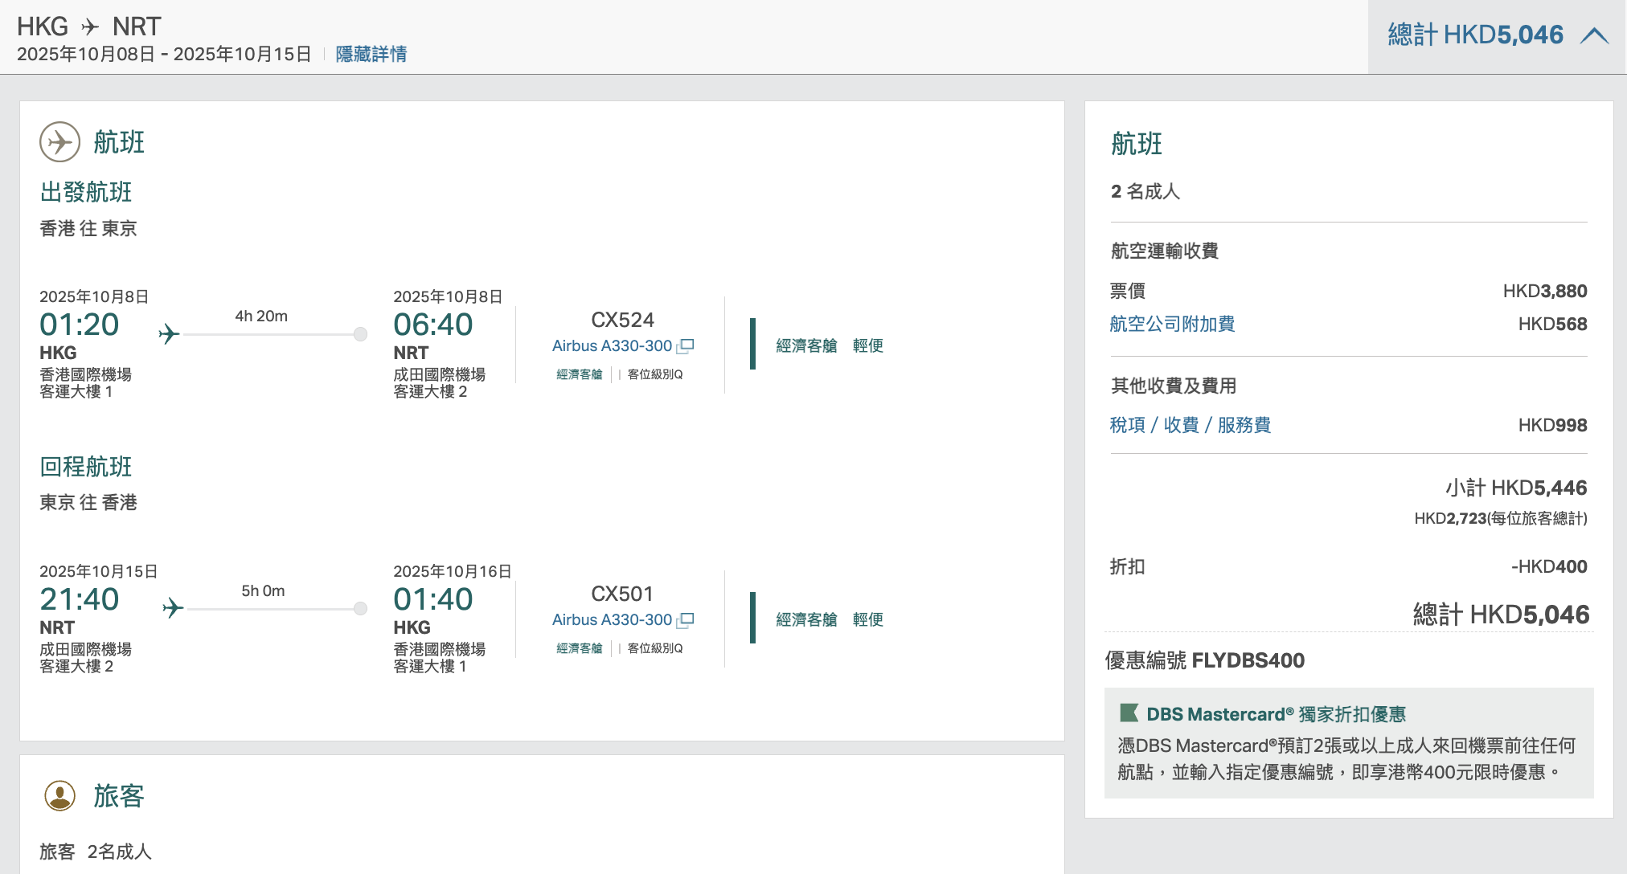Click the 航空公司附加費 carrier surcharge link

[1172, 324]
